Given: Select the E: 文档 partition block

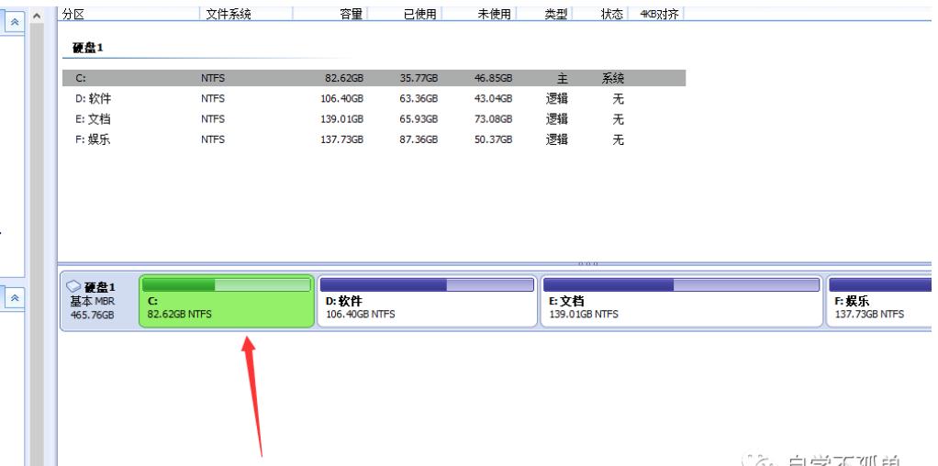Looking at the screenshot, I should [x=682, y=302].
